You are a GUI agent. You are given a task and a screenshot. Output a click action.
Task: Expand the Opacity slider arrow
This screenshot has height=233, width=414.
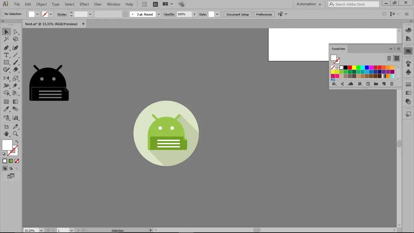194,14
